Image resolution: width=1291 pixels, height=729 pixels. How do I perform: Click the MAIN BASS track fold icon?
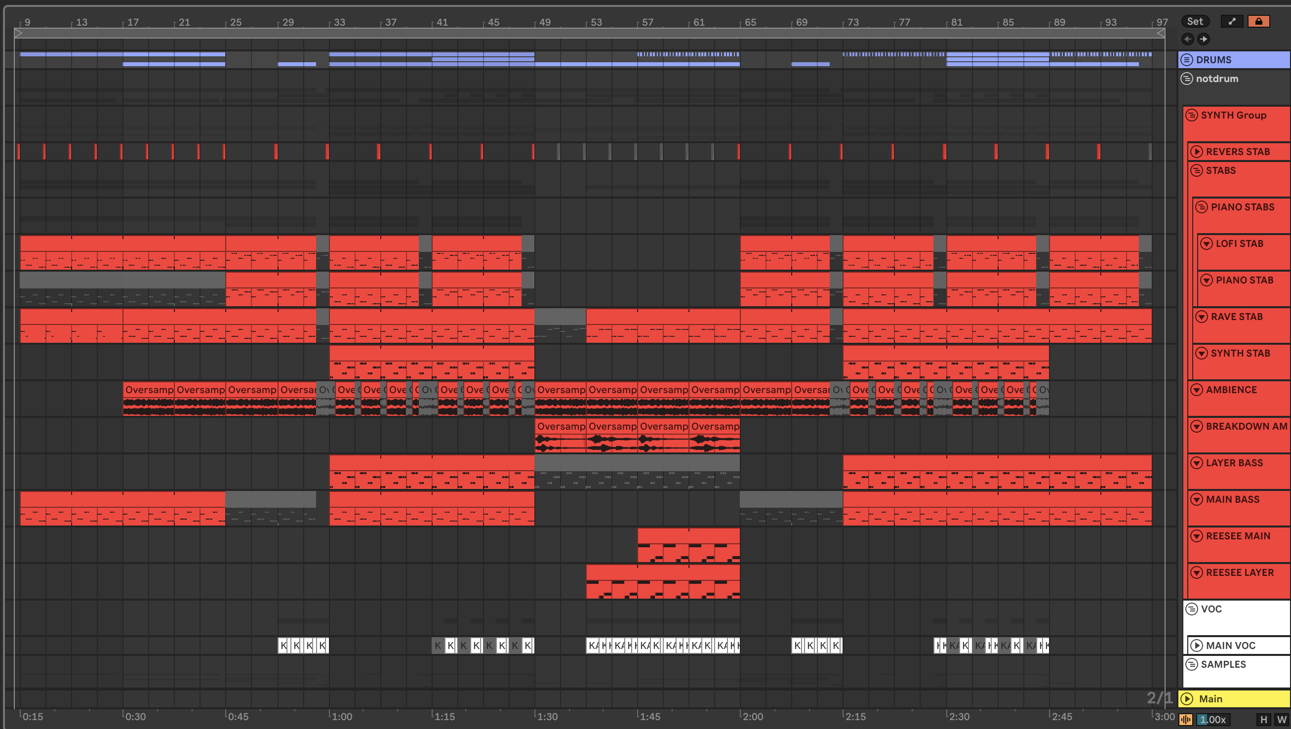click(x=1196, y=499)
